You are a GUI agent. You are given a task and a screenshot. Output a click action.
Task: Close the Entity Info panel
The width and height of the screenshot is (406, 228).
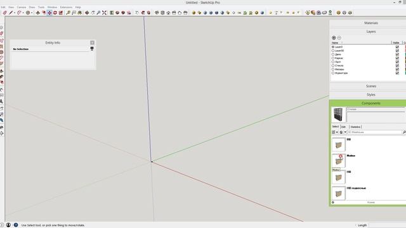click(93, 42)
